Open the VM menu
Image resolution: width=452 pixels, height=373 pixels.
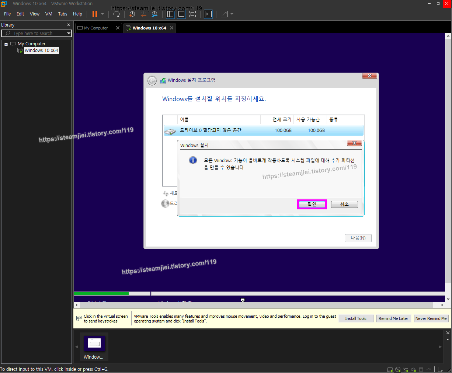[x=49, y=14]
